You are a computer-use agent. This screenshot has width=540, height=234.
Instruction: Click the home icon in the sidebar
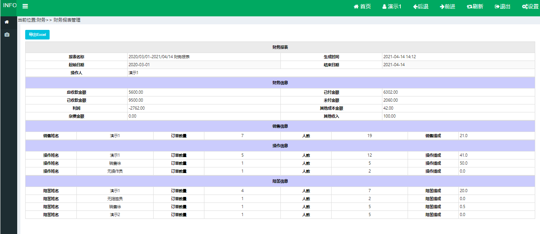pyautogui.click(x=7, y=22)
